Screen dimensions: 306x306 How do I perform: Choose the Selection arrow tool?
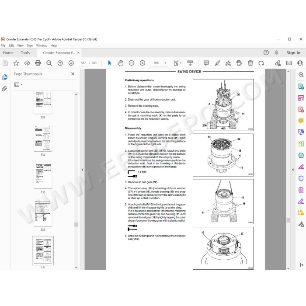[x=110, y=63]
